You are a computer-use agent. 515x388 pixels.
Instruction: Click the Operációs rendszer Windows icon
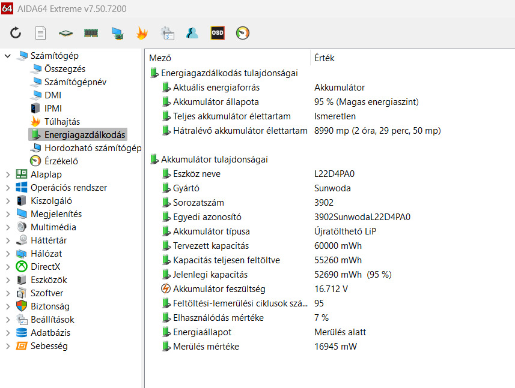pyautogui.click(x=22, y=188)
